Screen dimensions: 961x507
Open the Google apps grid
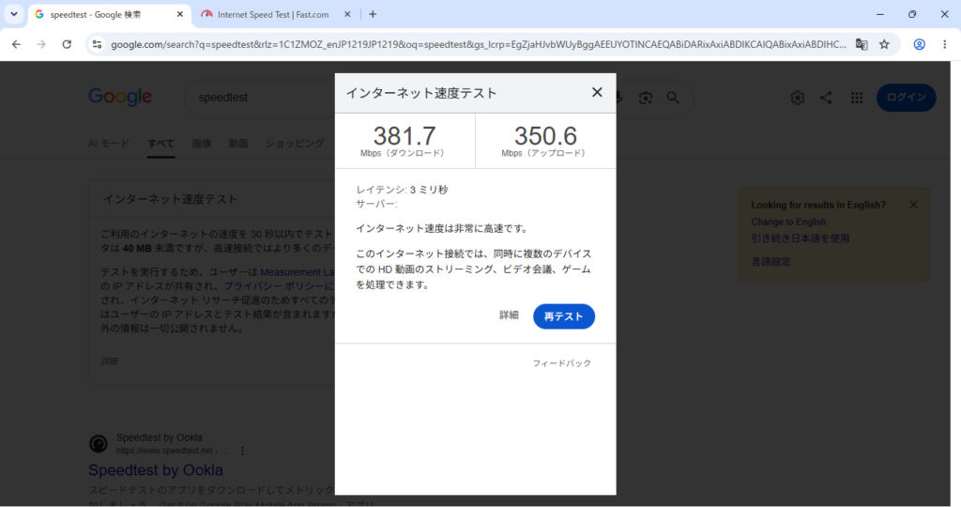(x=857, y=98)
